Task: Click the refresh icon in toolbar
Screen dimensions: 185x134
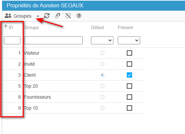Action: pos(47,16)
